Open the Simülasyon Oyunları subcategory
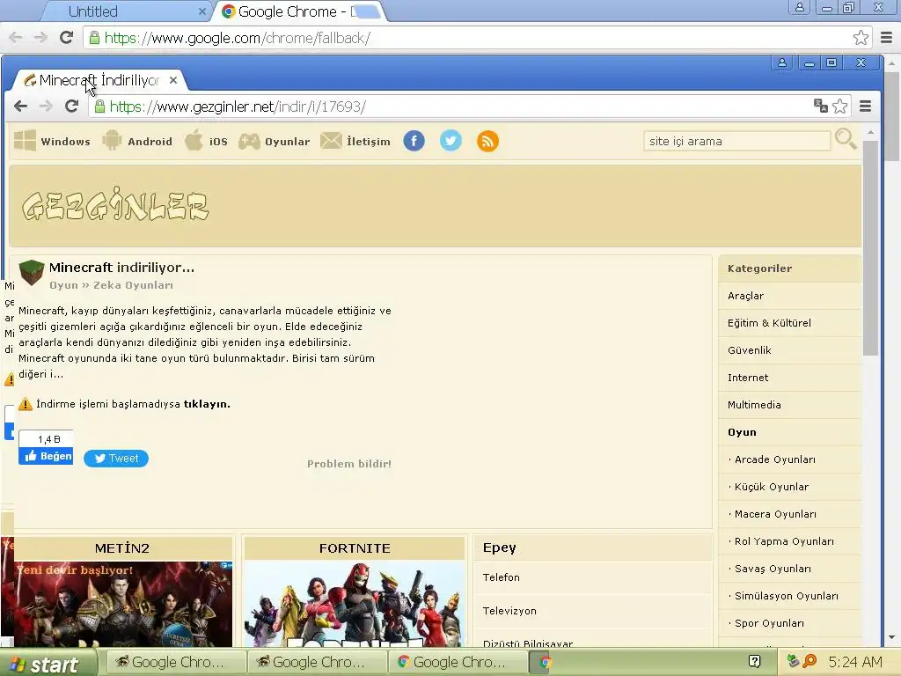 (x=786, y=596)
